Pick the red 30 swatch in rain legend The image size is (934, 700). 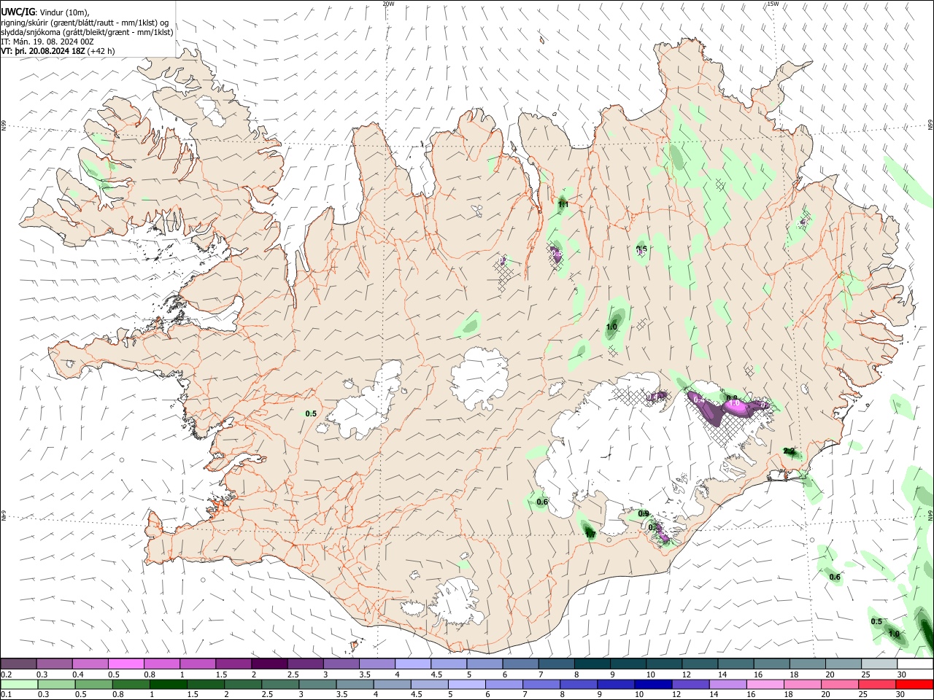tap(914, 684)
